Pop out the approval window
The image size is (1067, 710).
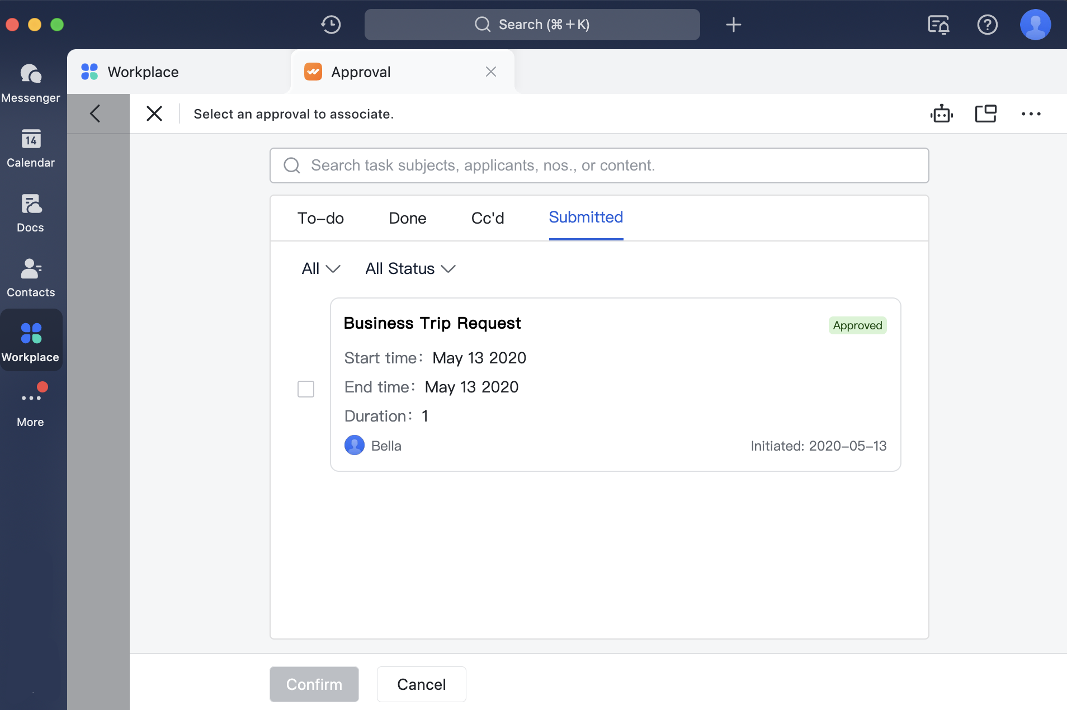[986, 113]
